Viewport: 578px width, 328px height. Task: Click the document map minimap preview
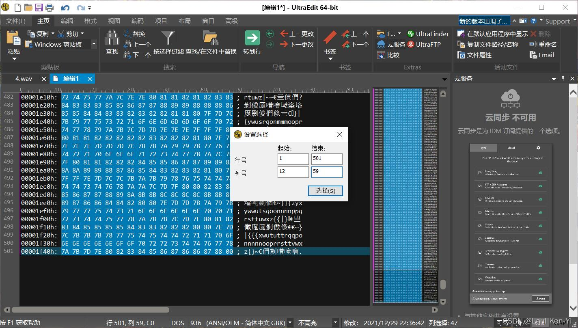[x=405, y=195]
